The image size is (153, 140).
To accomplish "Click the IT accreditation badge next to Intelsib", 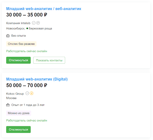I will 38,23.
